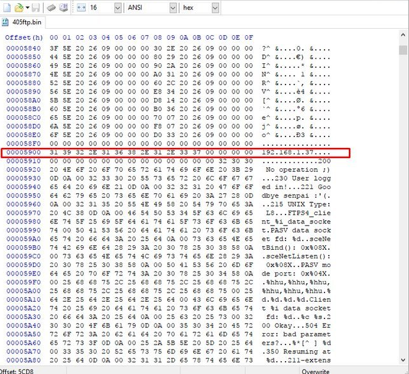Select offset row 00005980
The width and height of the screenshot is (409, 374).
coord(24,222)
